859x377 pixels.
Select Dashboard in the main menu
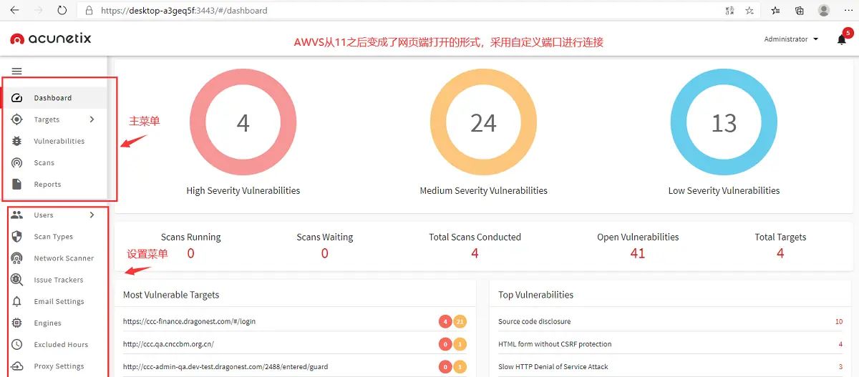pos(53,98)
